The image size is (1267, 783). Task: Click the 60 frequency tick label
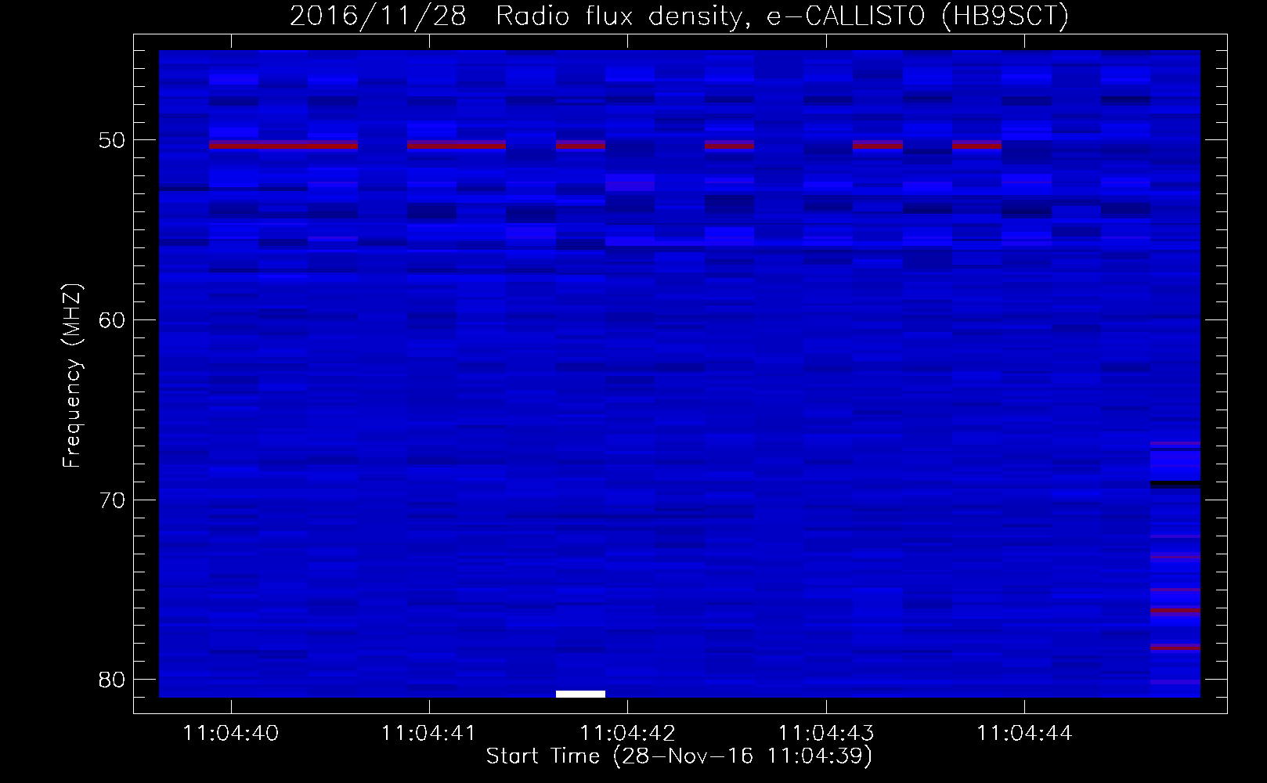pos(112,320)
